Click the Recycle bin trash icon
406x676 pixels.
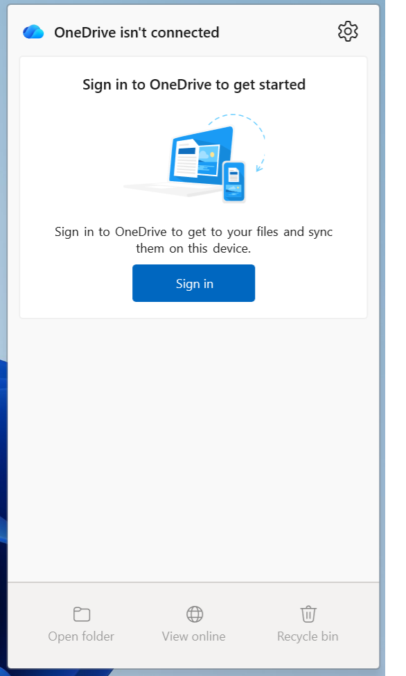(308, 614)
